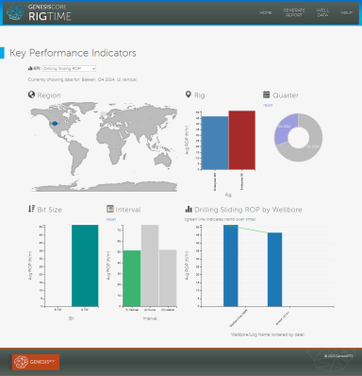Reset the Interval filter

tap(111, 219)
